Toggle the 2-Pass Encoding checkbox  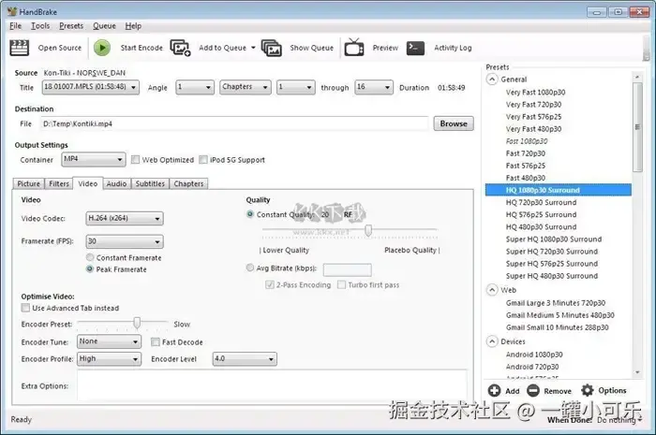pyautogui.click(x=270, y=284)
